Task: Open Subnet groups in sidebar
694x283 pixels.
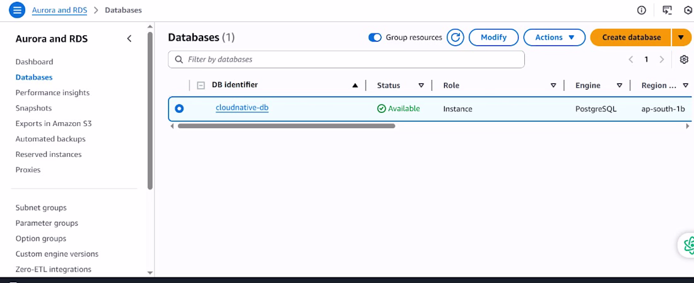Action: pos(41,208)
